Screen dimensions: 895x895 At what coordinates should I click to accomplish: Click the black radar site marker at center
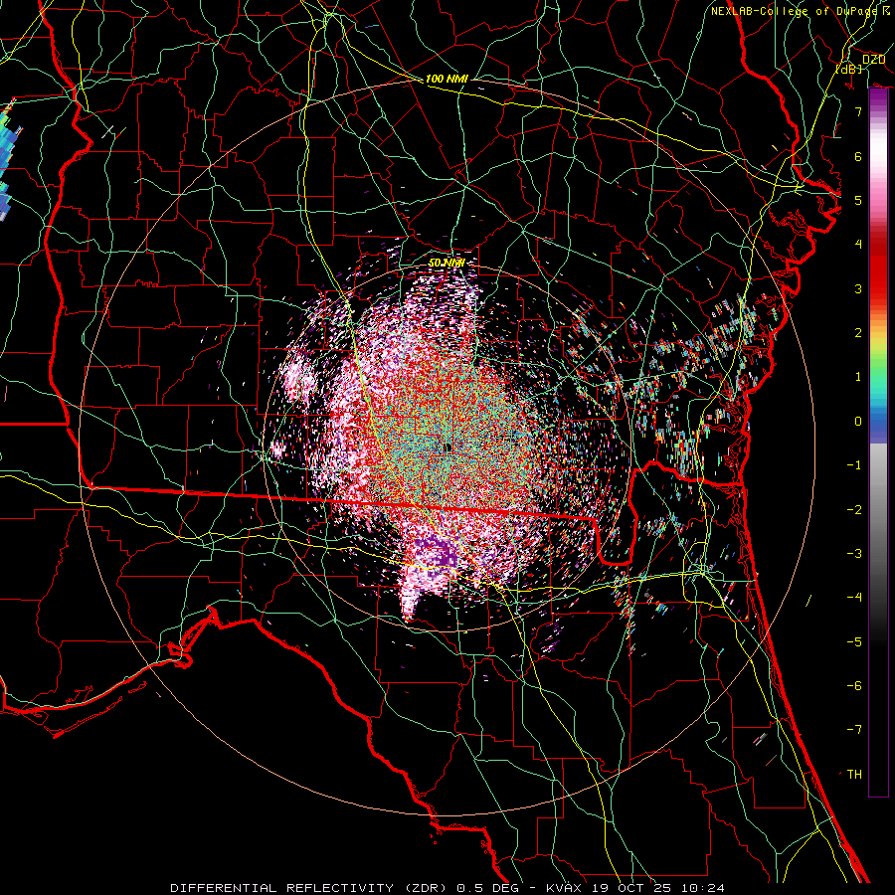pyautogui.click(x=448, y=448)
